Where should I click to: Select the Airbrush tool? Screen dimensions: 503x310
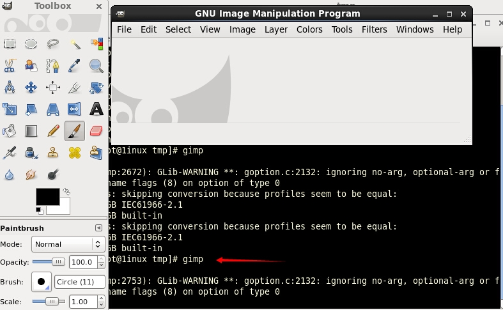click(10, 153)
